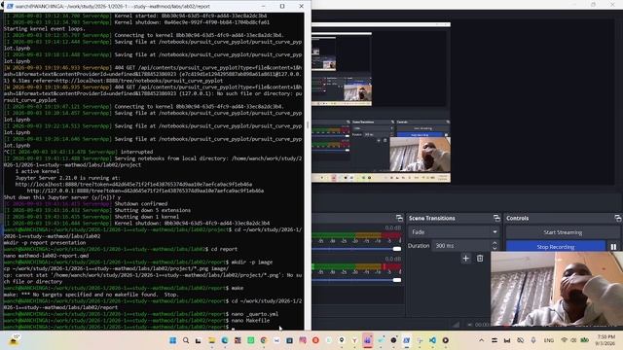
Task: Click the 'Controls' panel title
Action: (x=517, y=218)
